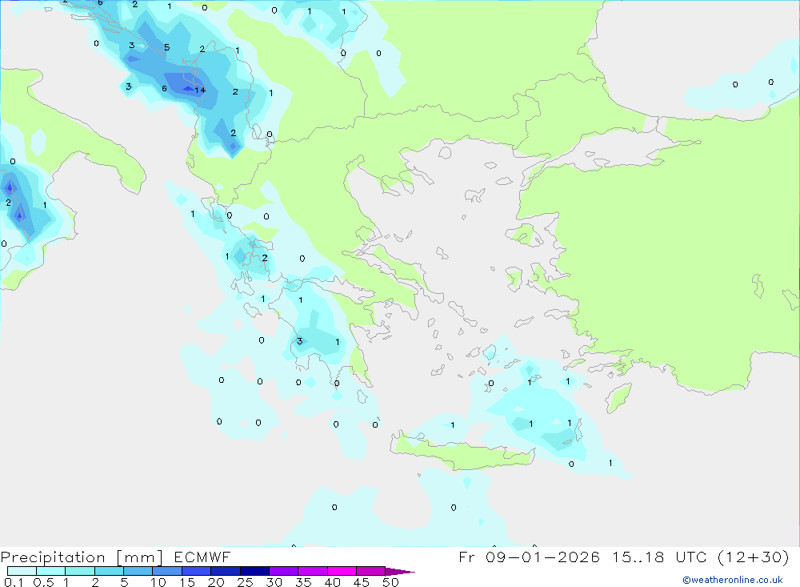Select the 5–10 mm legend color

pos(138,571)
